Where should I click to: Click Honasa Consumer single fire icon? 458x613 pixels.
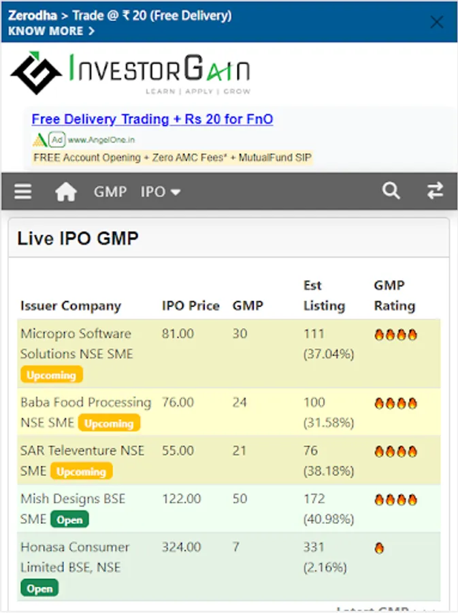click(379, 548)
